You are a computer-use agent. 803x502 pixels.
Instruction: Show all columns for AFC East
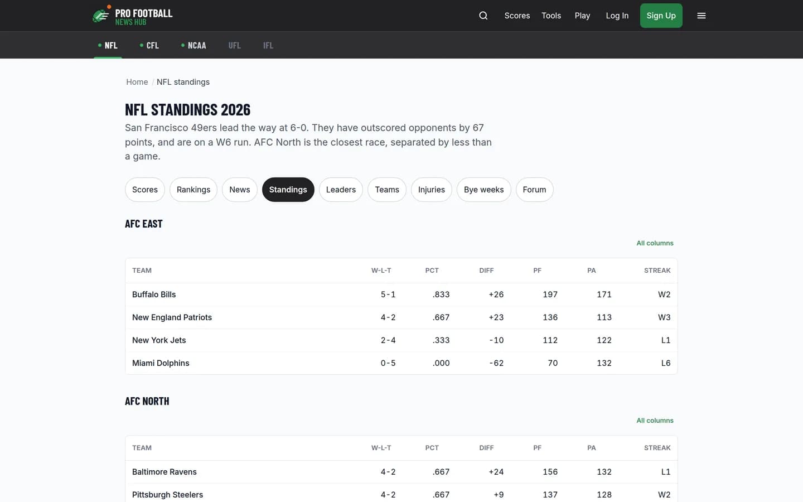[655, 243]
